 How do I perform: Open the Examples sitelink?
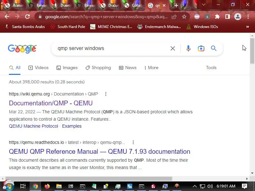(72, 126)
